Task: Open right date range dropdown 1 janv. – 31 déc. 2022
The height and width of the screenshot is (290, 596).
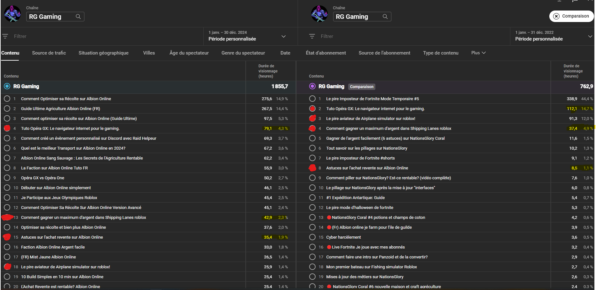Action: click(x=553, y=36)
